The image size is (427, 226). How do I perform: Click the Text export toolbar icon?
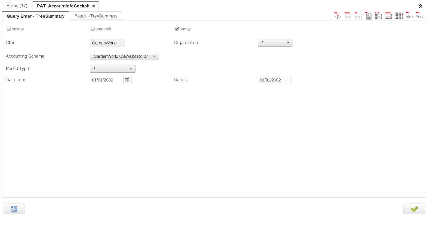419,16
